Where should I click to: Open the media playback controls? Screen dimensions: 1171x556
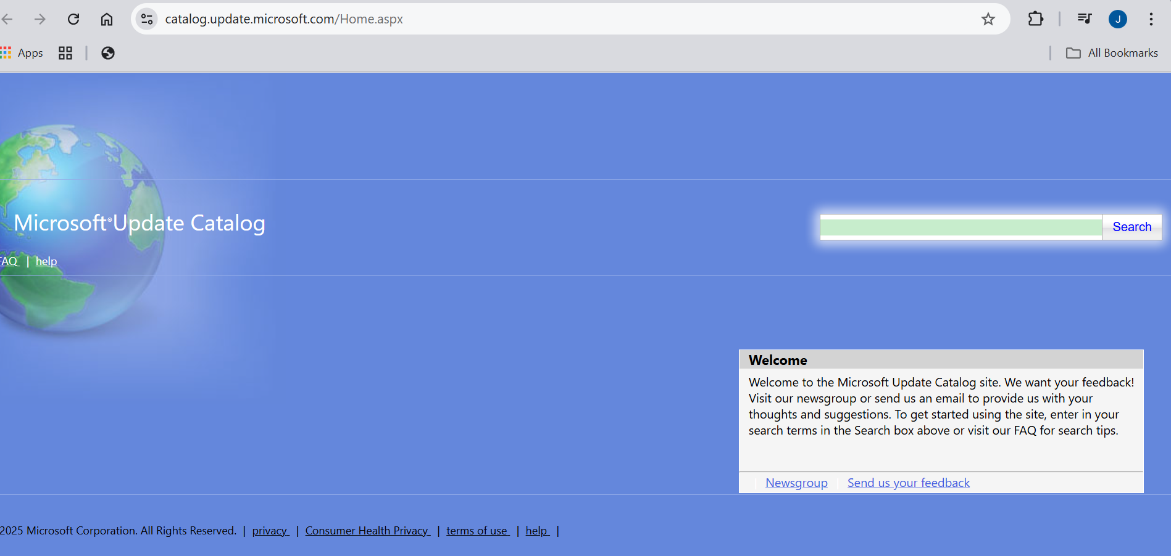click(x=1084, y=19)
